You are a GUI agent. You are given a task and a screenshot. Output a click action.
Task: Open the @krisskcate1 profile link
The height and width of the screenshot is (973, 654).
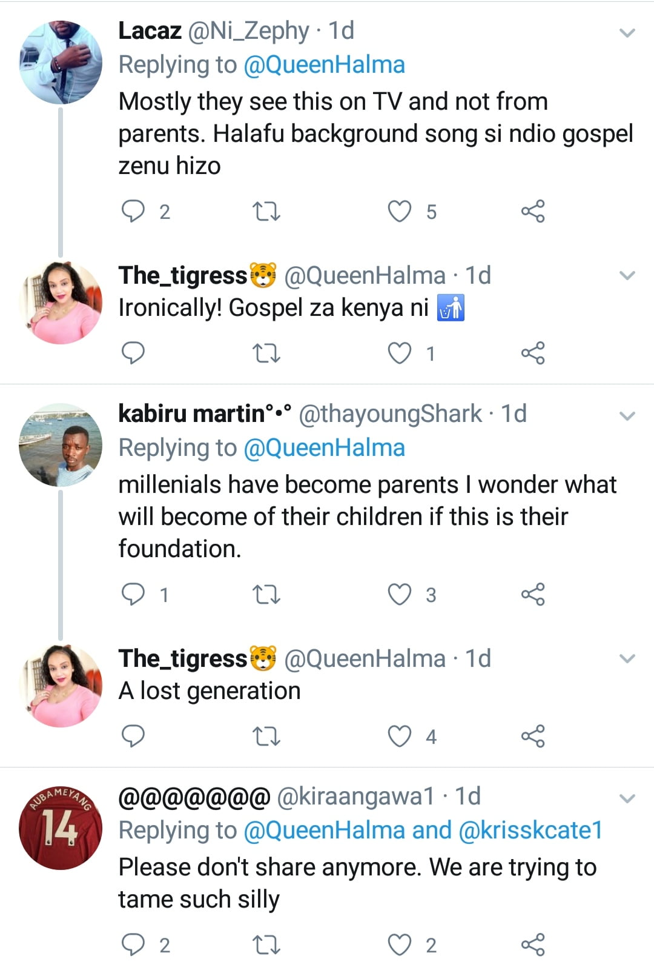[x=530, y=831]
